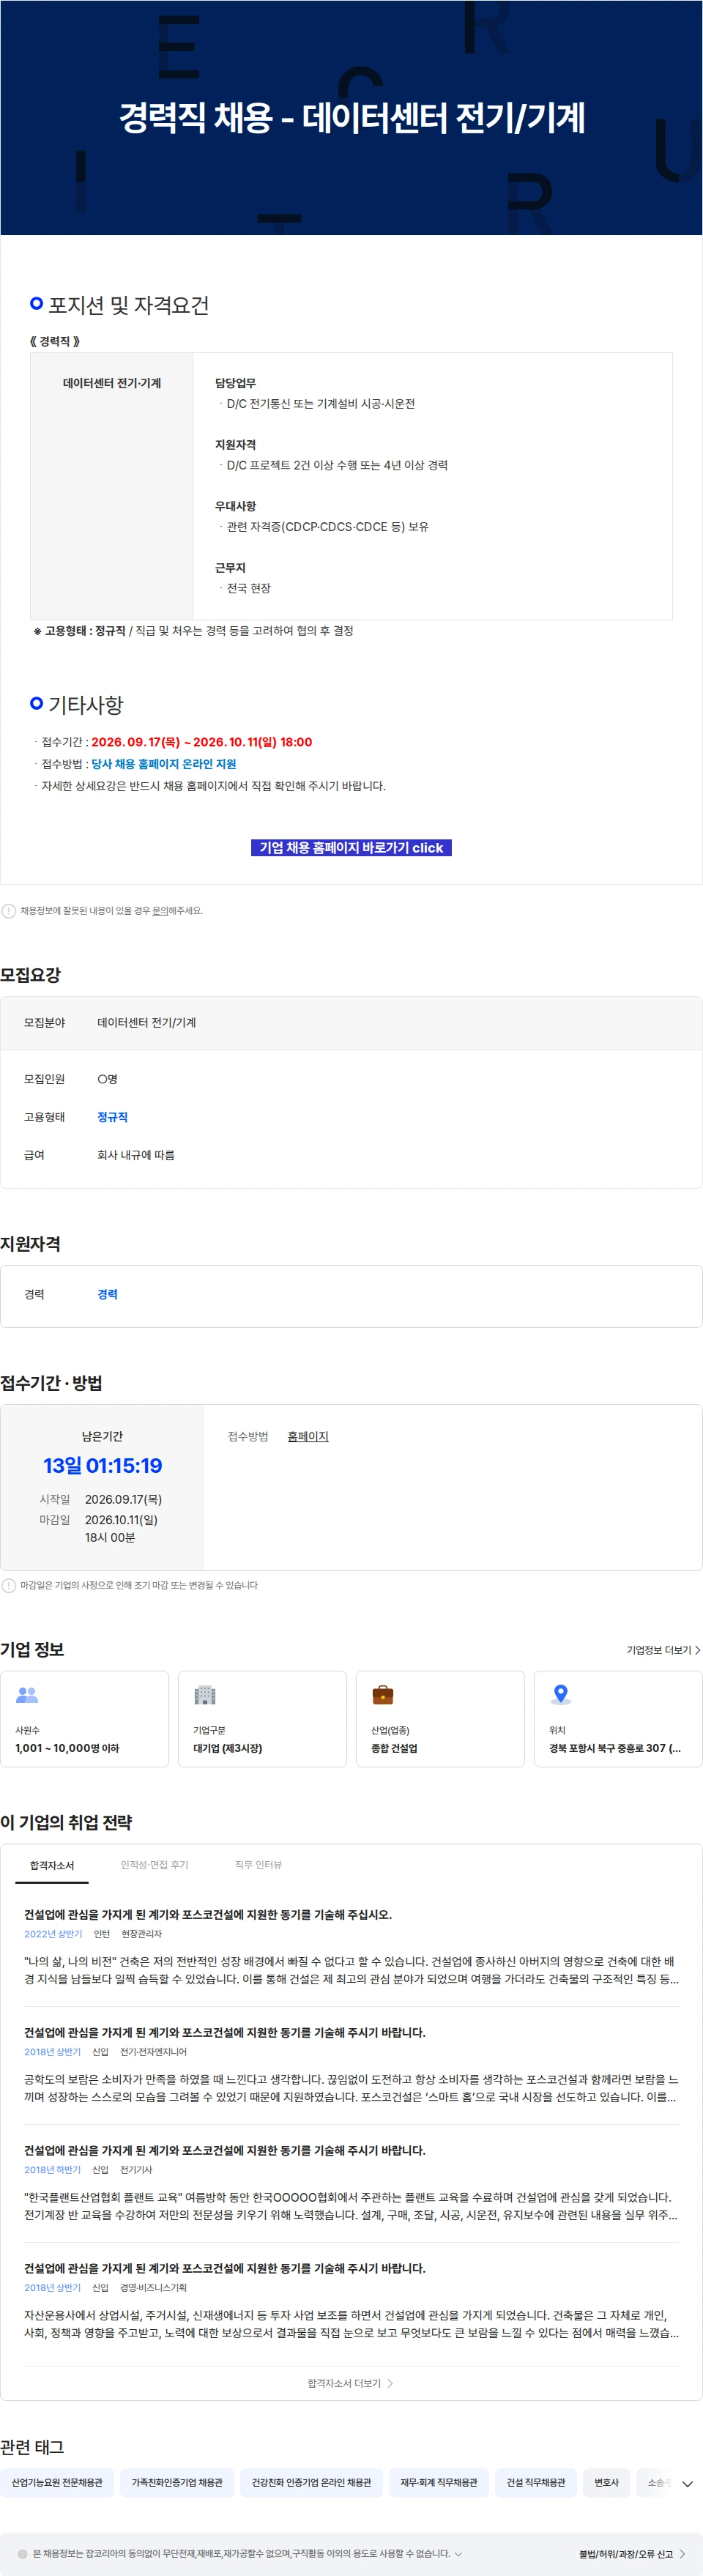Click the 문의 link under the job posting
This screenshot has width=703, height=2576.
(x=160, y=911)
